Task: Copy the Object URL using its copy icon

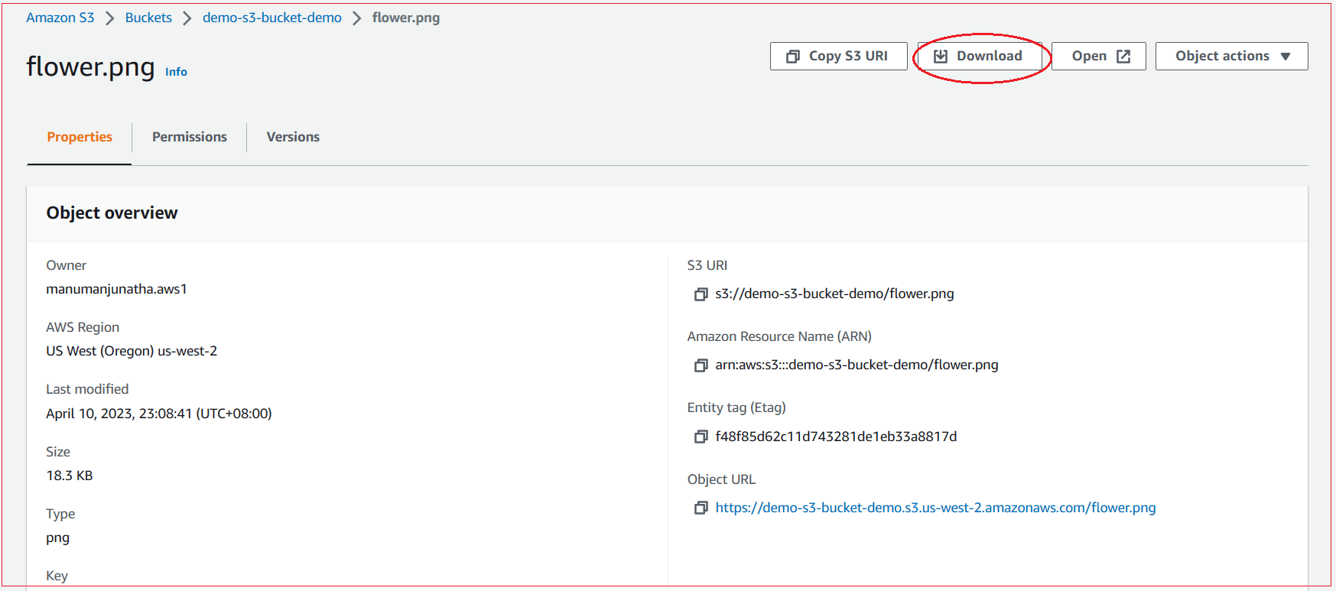Action: coord(701,508)
